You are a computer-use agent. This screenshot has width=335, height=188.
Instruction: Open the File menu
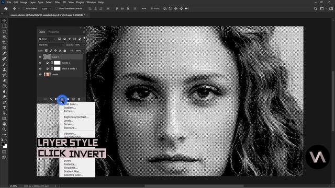9,2
